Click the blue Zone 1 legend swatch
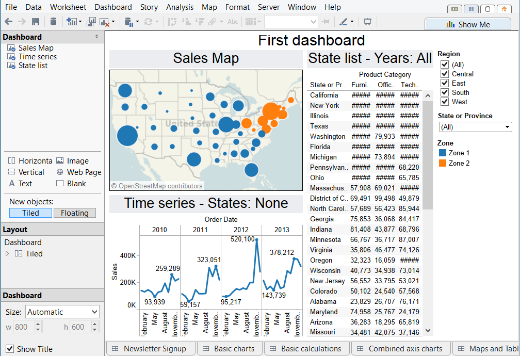Image resolution: width=520 pixels, height=356 pixels. (443, 153)
